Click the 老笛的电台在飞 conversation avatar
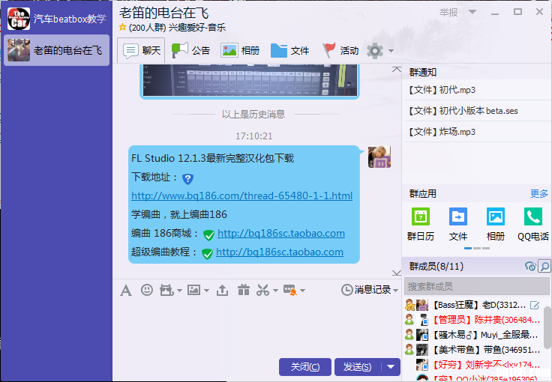This screenshot has width=552, height=382. [19, 50]
